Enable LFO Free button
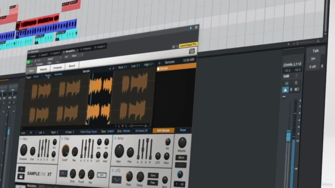Viewport: 335px width, 188px height. coord(152,183)
